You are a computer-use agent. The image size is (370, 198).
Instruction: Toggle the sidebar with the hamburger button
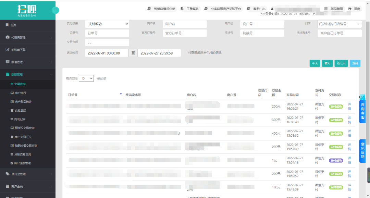click(55, 10)
